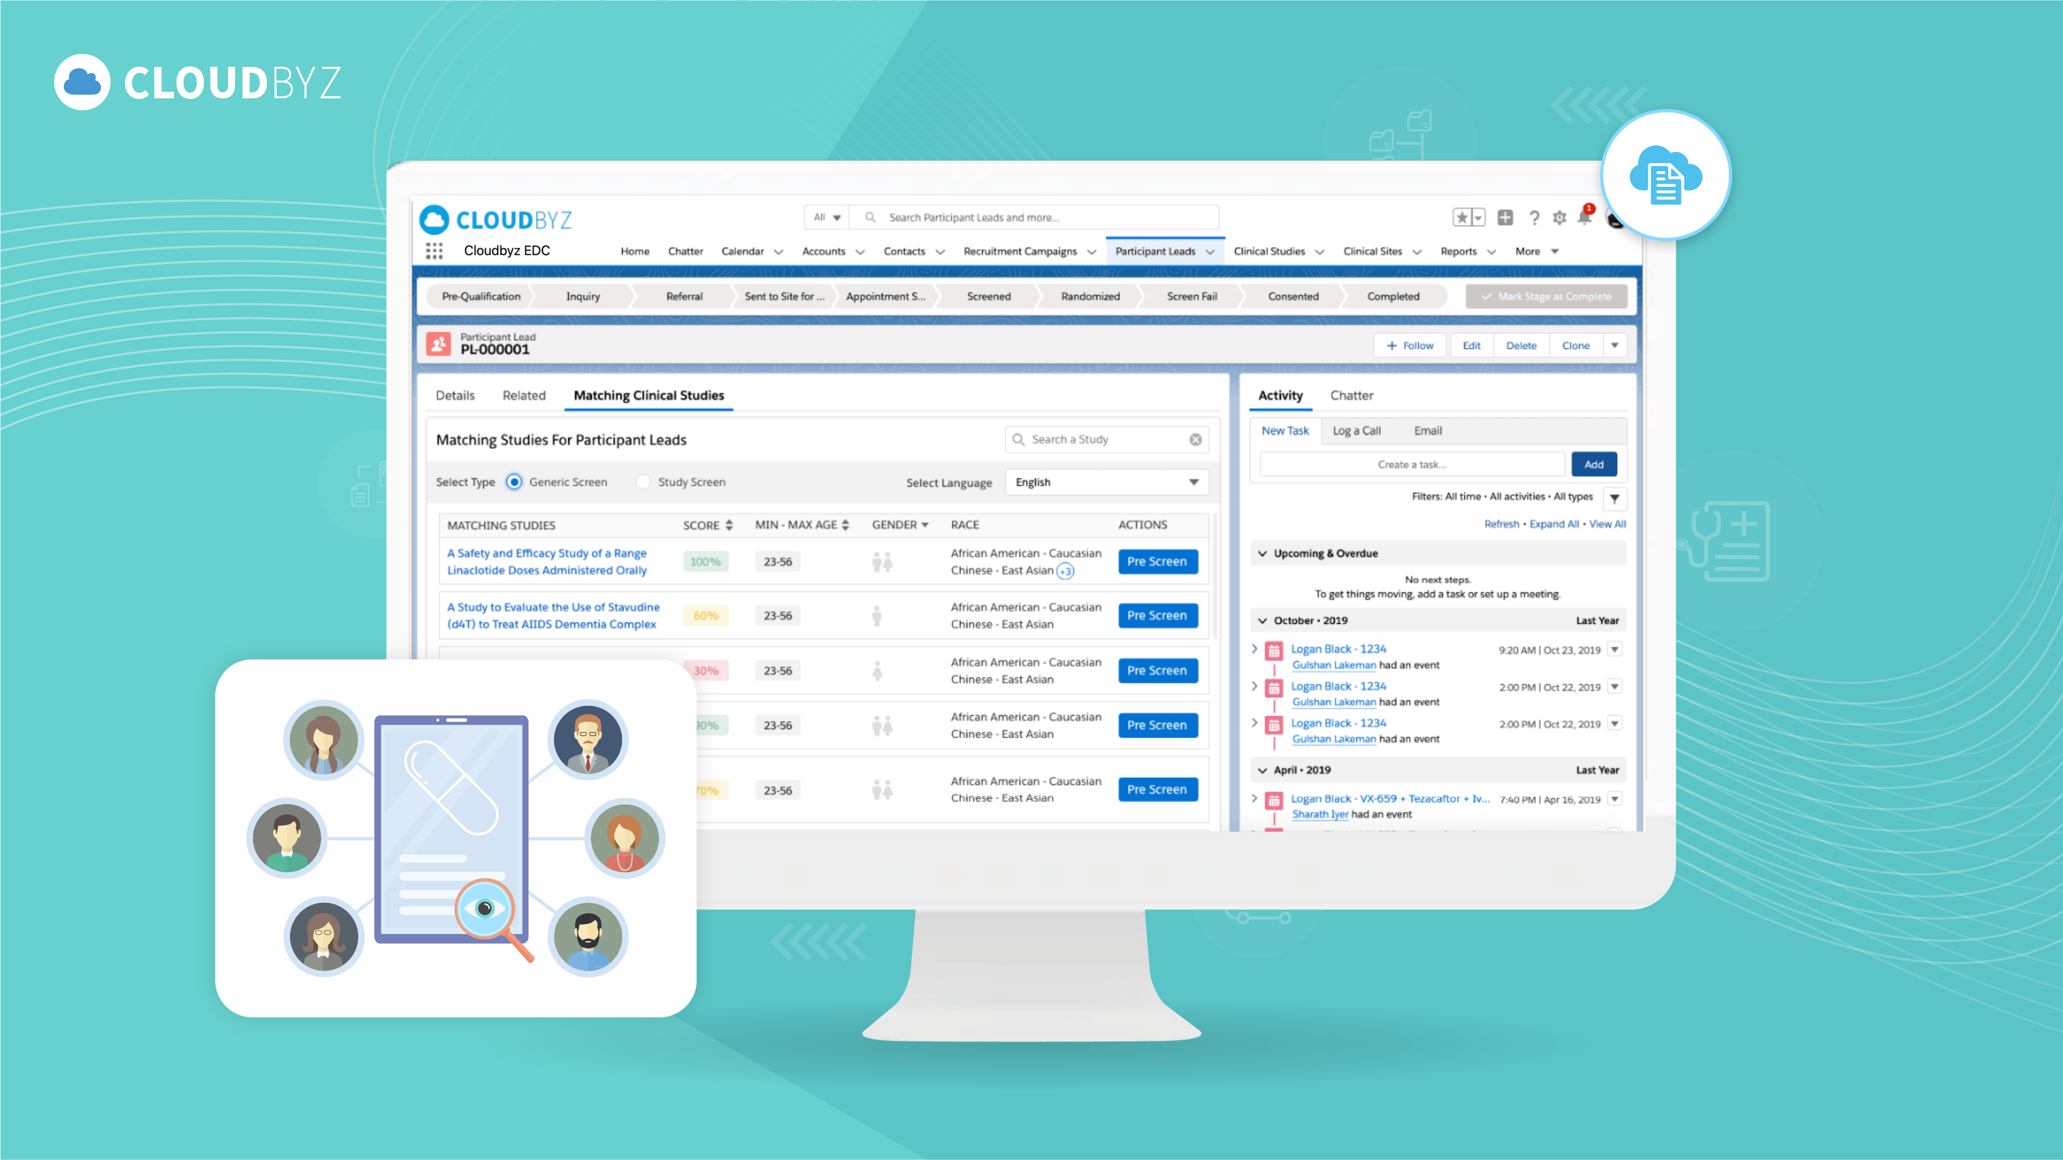Switch to the Matching Clinical Studies tab
Viewport: 2063px width, 1160px height.
[x=649, y=394]
